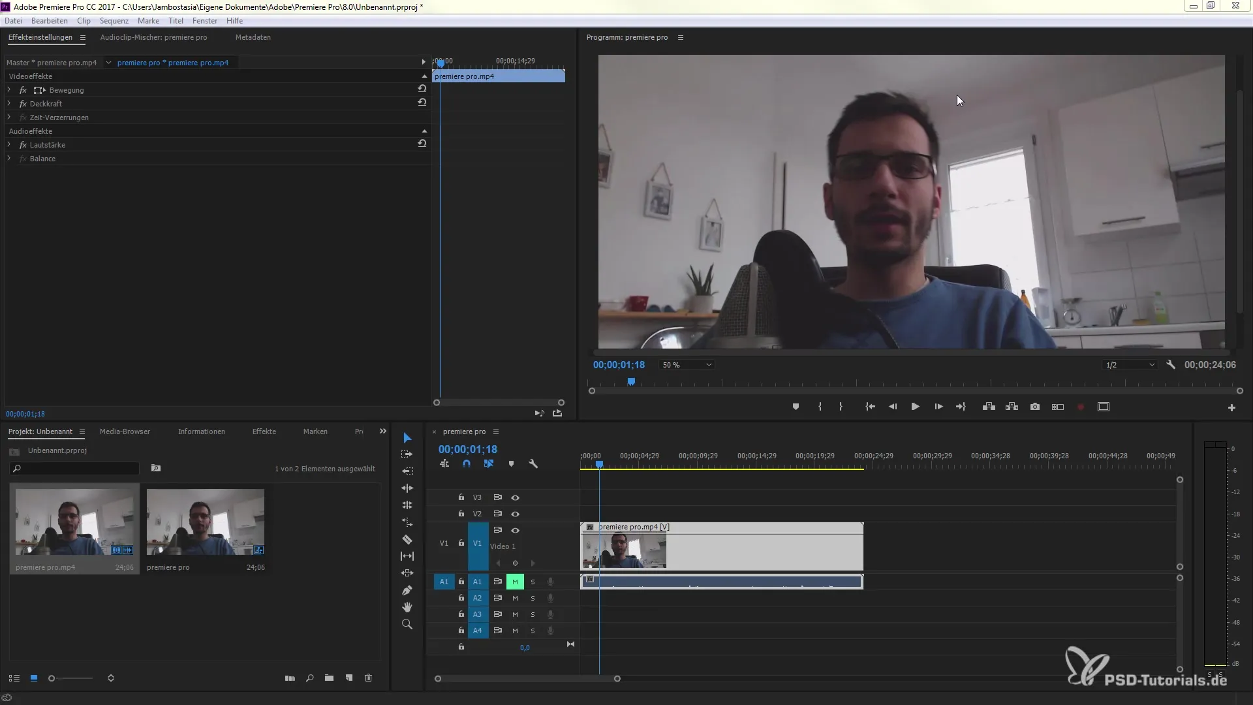Expand the Lautstärke audio effect

pos(9,145)
